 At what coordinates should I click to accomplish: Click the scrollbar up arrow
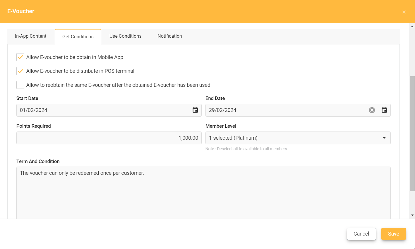tap(412, 26)
